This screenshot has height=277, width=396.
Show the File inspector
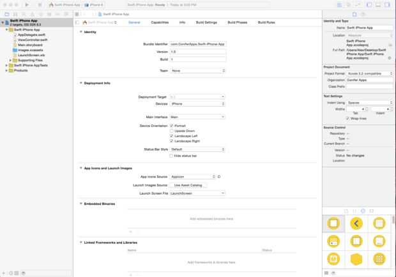tap(354, 15)
